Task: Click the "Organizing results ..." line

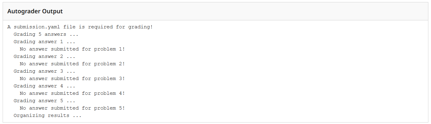Action: [47, 115]
